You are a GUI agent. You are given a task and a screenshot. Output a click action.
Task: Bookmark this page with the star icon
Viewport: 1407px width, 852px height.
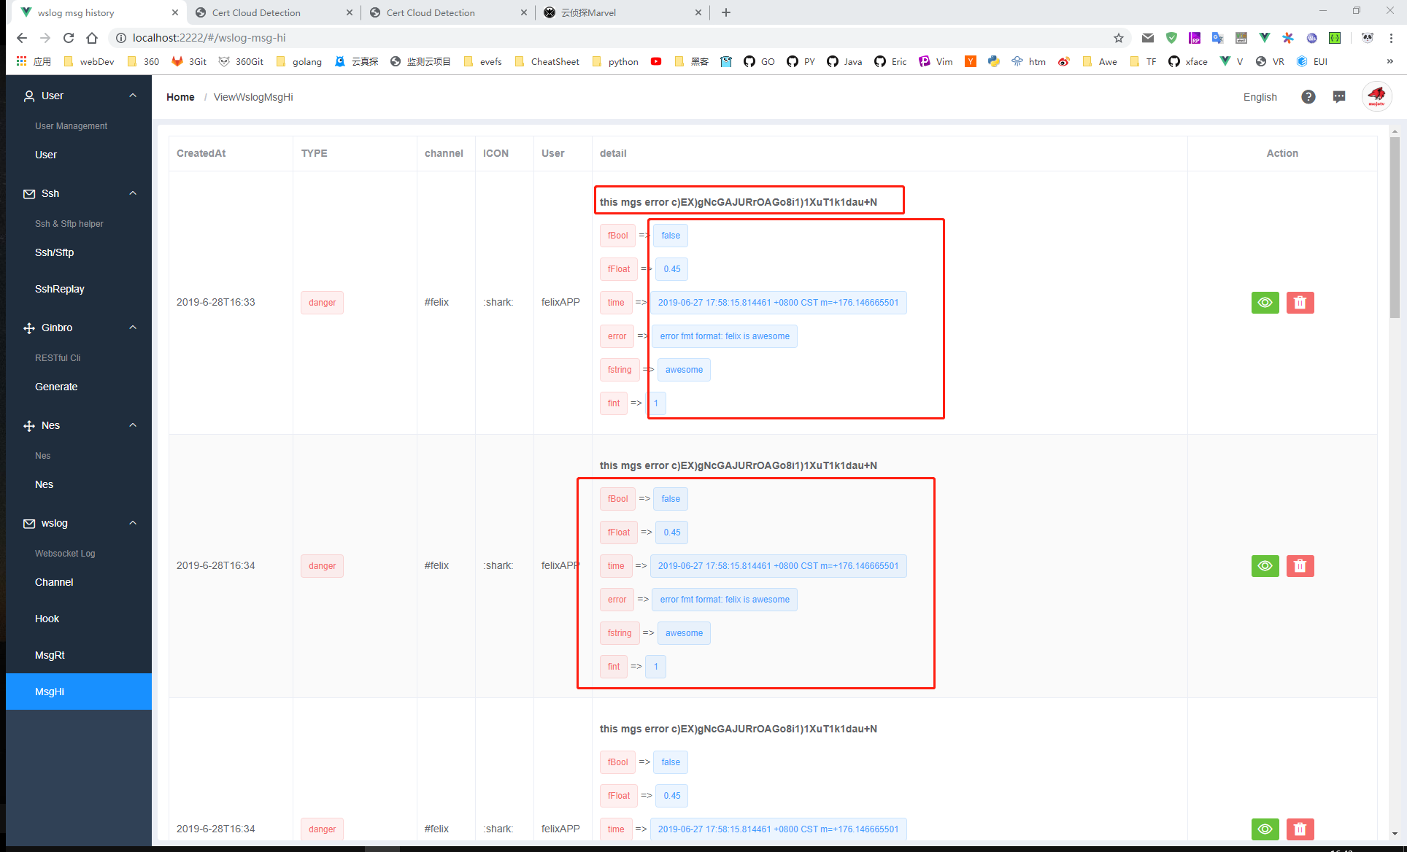[1118, 38]
